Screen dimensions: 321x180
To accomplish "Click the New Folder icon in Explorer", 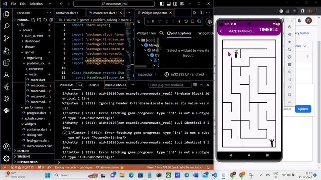I will click(x=39, y=20).
